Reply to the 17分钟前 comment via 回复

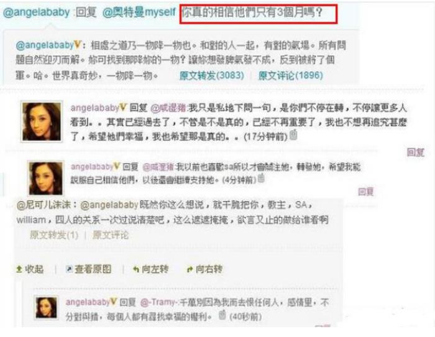click(415, 153)
